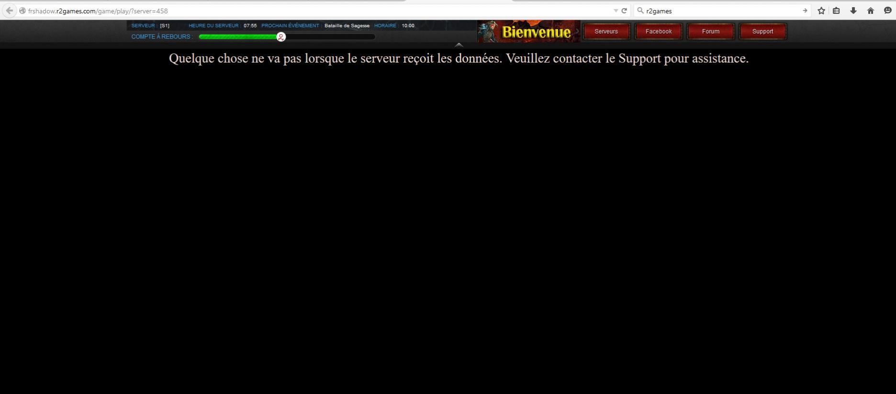
Task: Bookmark this page with the star icon
Action: coord(821,11)
